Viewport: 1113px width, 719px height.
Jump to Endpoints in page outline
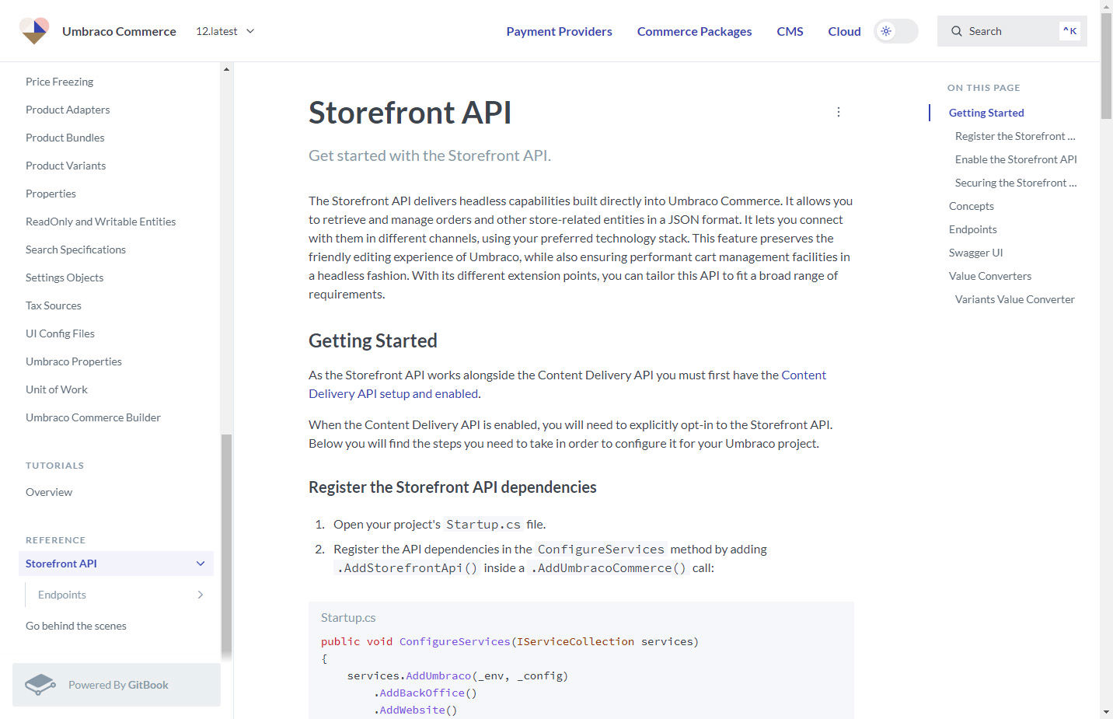point(973,229)
